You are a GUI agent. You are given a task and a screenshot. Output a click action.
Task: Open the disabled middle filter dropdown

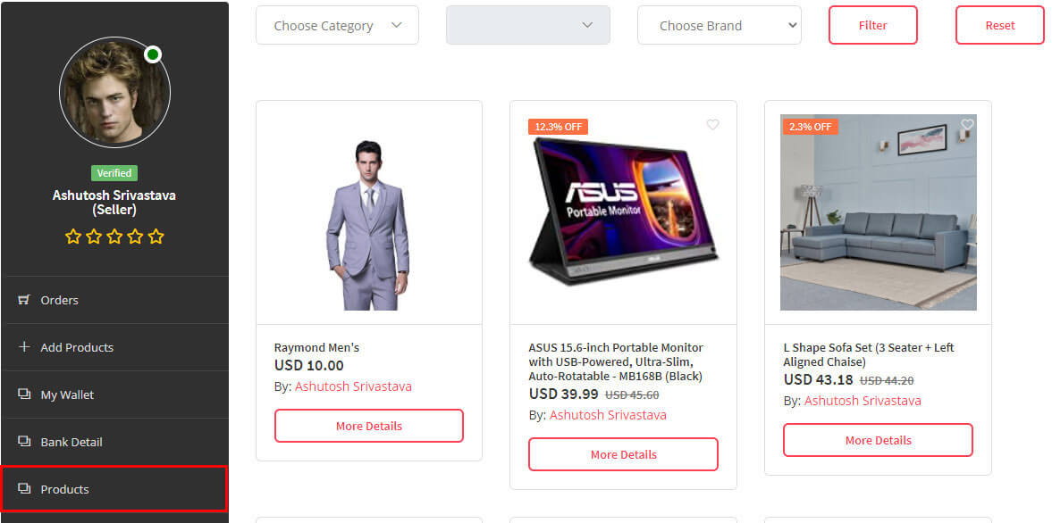pyautogui.click(x=527, y=25)
